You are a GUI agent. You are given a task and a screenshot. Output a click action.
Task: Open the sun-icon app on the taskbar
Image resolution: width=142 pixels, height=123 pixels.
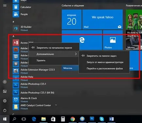click(82, 119)
